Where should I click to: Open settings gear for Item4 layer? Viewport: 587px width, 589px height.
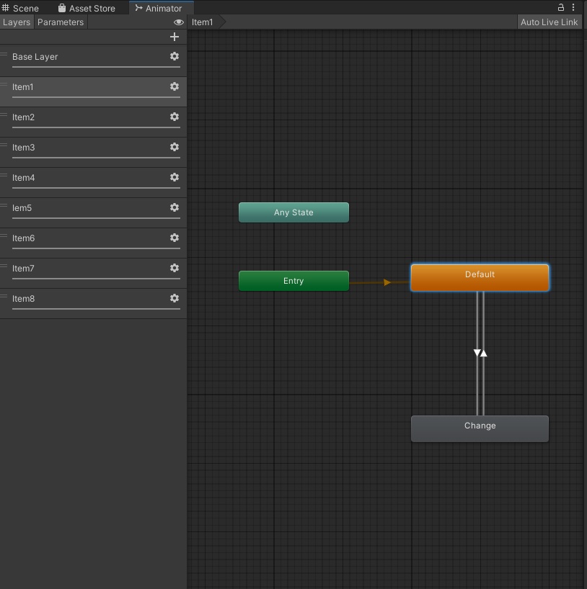click(175, 177)
